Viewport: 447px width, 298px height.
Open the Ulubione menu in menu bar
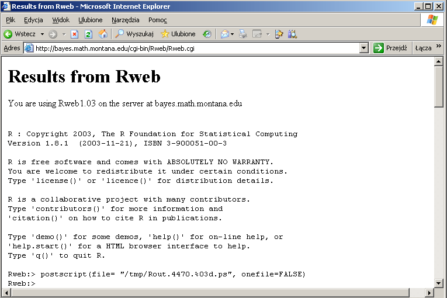pyautogui.click(x=91, y=20)
